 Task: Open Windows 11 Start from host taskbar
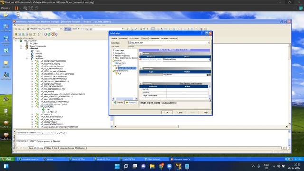(x=117, y=166)
